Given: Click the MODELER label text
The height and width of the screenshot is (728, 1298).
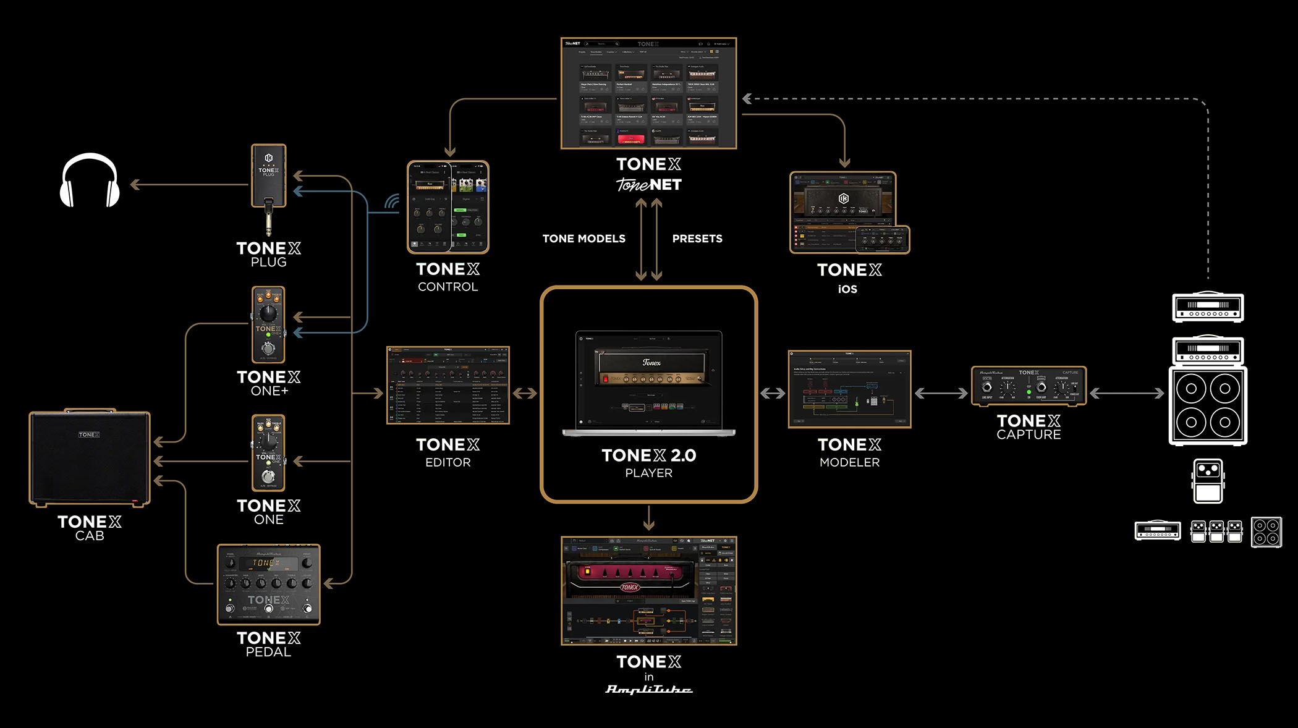Looking at the screenshot, I should pos(849,462).
